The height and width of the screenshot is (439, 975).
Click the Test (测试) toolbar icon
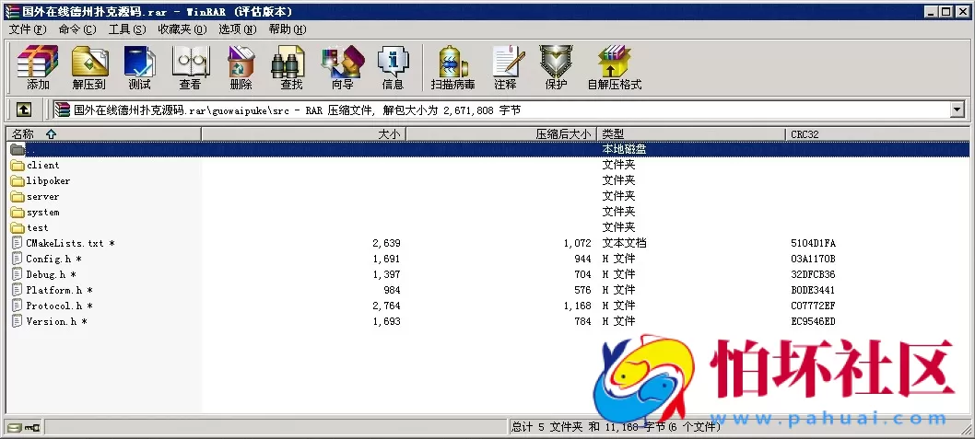point(140,68)
